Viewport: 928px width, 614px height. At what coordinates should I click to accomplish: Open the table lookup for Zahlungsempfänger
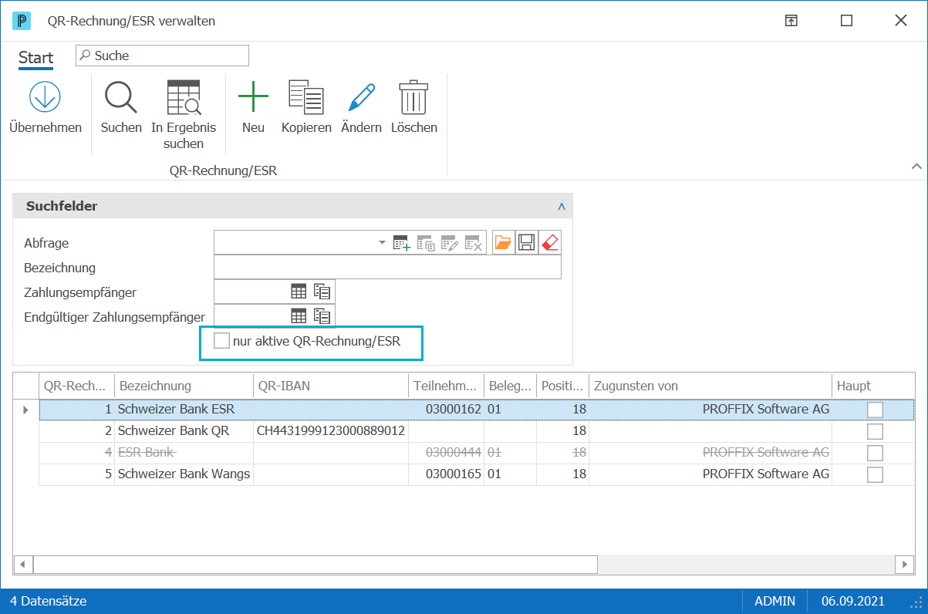coord(299,292)
